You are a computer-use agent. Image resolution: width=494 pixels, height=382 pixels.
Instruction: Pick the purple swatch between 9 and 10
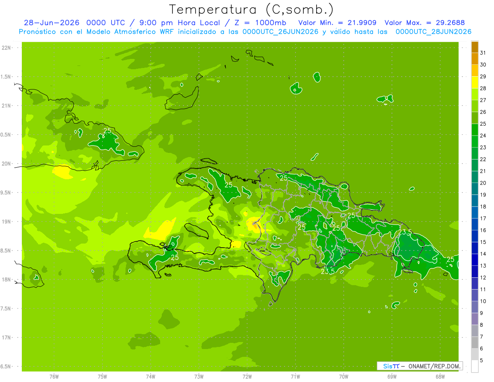pos(475,307)
